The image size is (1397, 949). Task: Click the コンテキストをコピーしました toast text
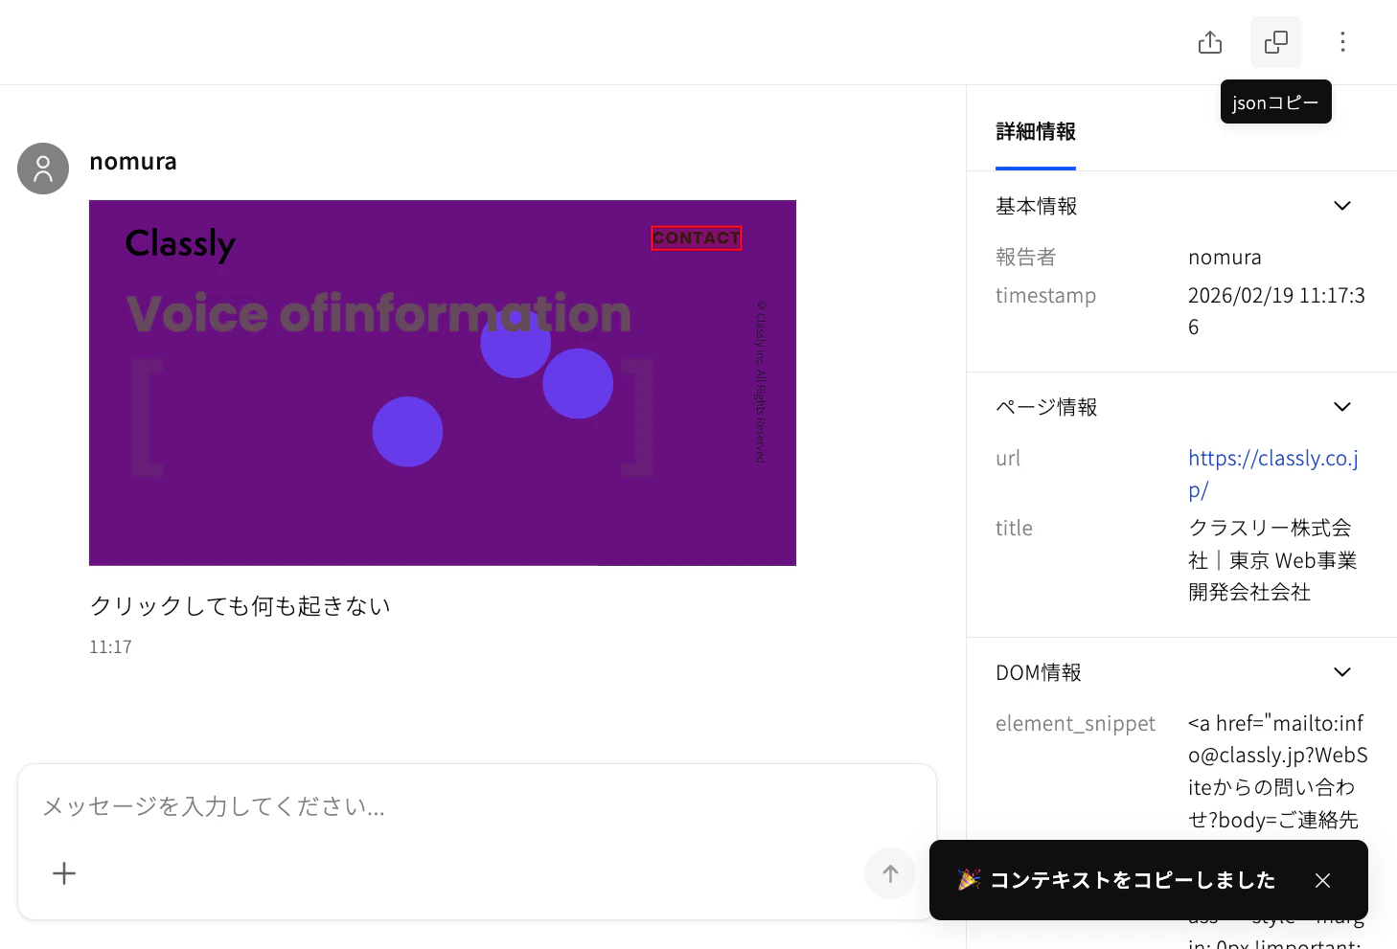click(x=1132, y=880)
